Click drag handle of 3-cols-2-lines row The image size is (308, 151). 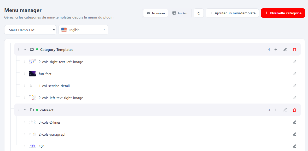24,122
